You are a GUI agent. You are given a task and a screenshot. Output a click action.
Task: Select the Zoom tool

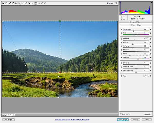(3, 3)
